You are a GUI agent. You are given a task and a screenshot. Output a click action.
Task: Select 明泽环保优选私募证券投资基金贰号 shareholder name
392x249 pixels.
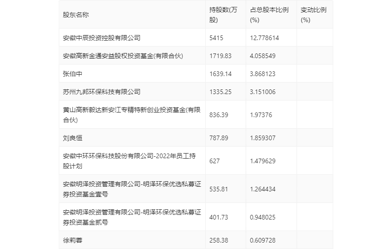coord(132,217)
